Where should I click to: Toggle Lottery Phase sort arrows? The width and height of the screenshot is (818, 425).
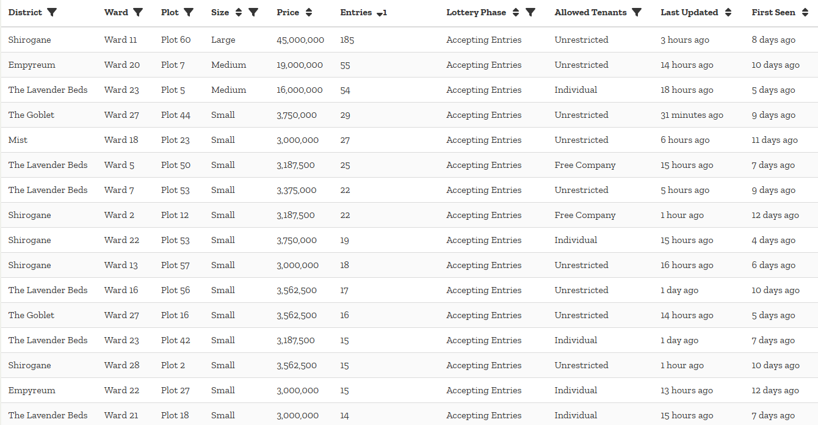[x=516, y=12]
